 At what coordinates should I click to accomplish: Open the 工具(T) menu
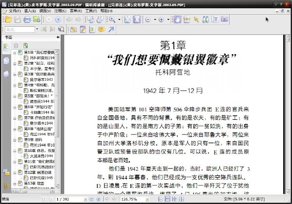click(x=91, y=11)
